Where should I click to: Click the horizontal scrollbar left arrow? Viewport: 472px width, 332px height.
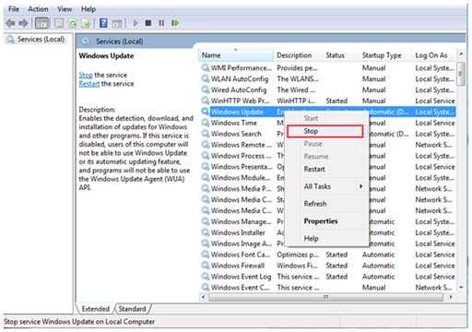[x=203, y=297]
